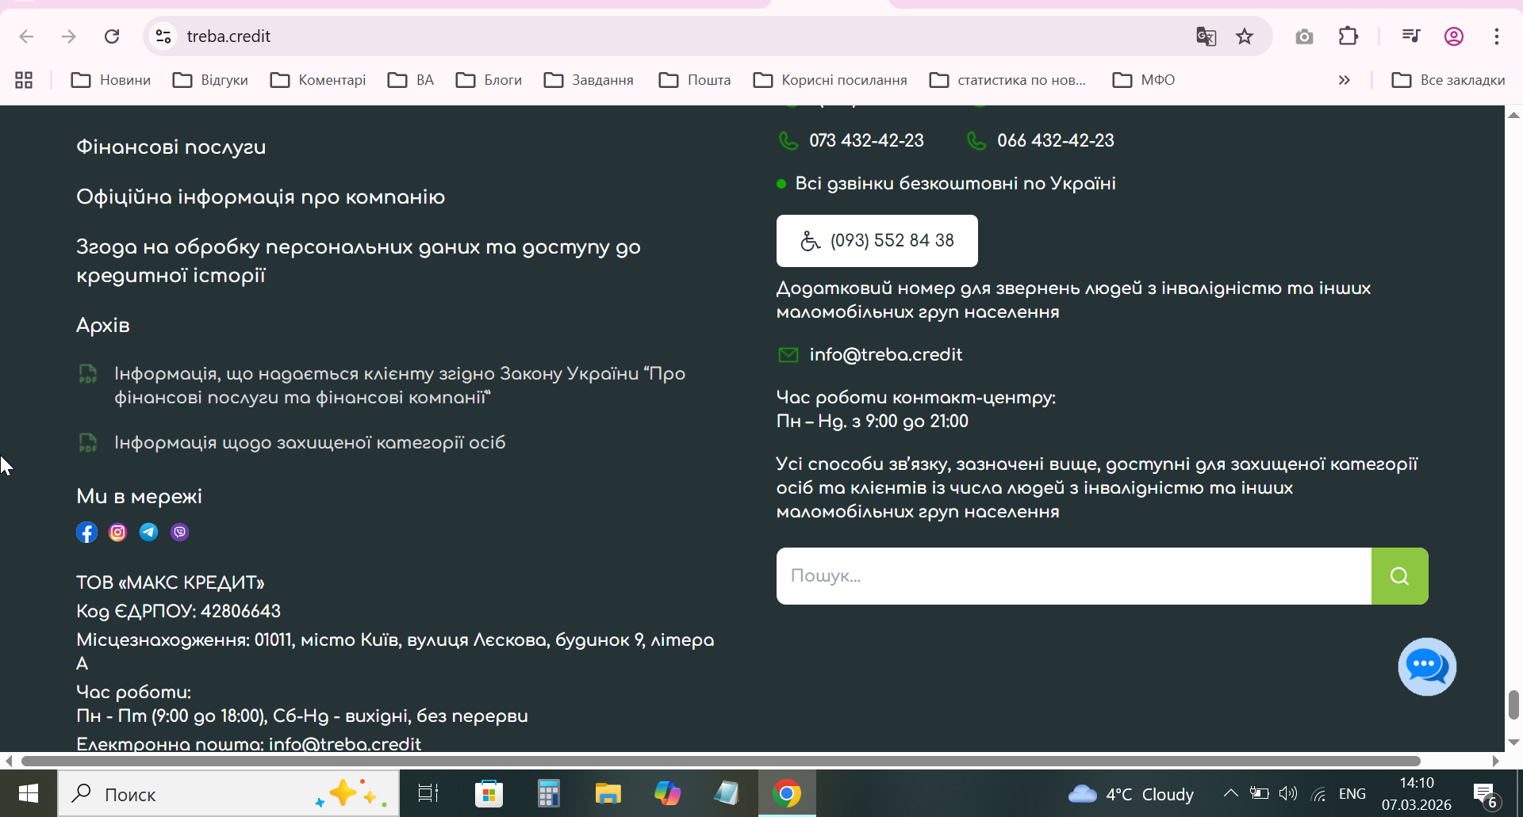Viewport: 1523px width, 817px height.
Task: Click the vertical scrollbar thumb
Action: coord(1513,705)
